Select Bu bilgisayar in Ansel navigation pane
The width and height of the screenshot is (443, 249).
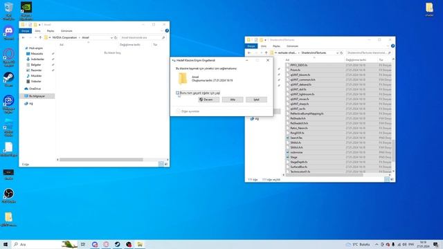pos(37,96)
